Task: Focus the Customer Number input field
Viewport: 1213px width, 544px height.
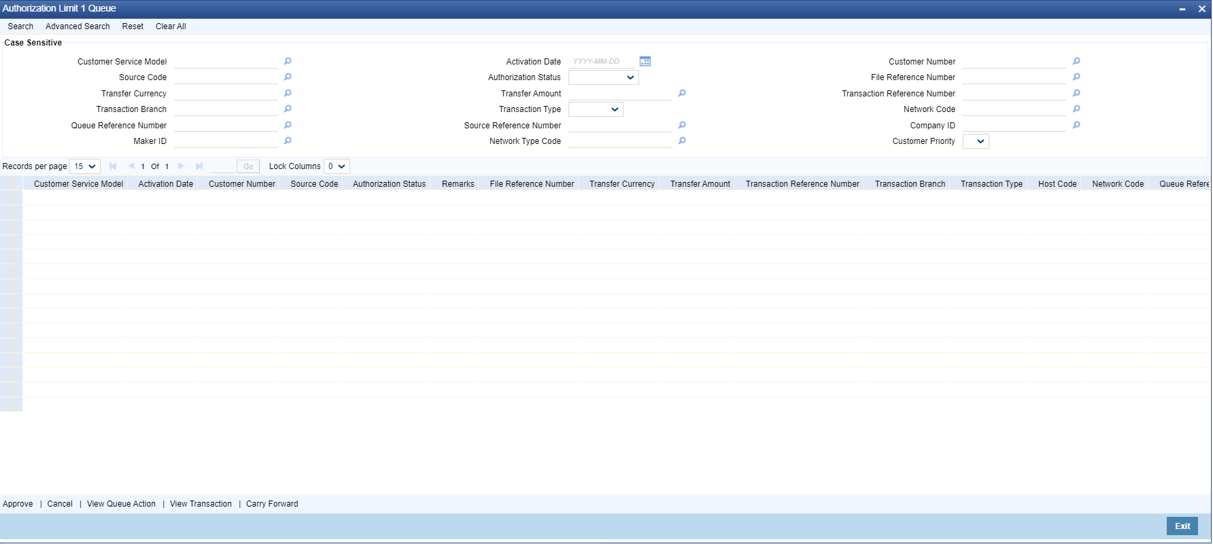Action: coord(1014,61)
